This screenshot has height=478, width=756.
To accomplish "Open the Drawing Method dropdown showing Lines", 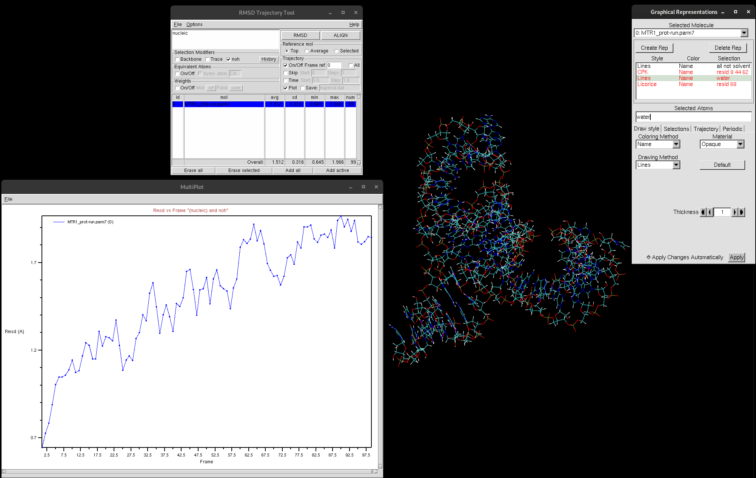I will (x=676, y=165).
